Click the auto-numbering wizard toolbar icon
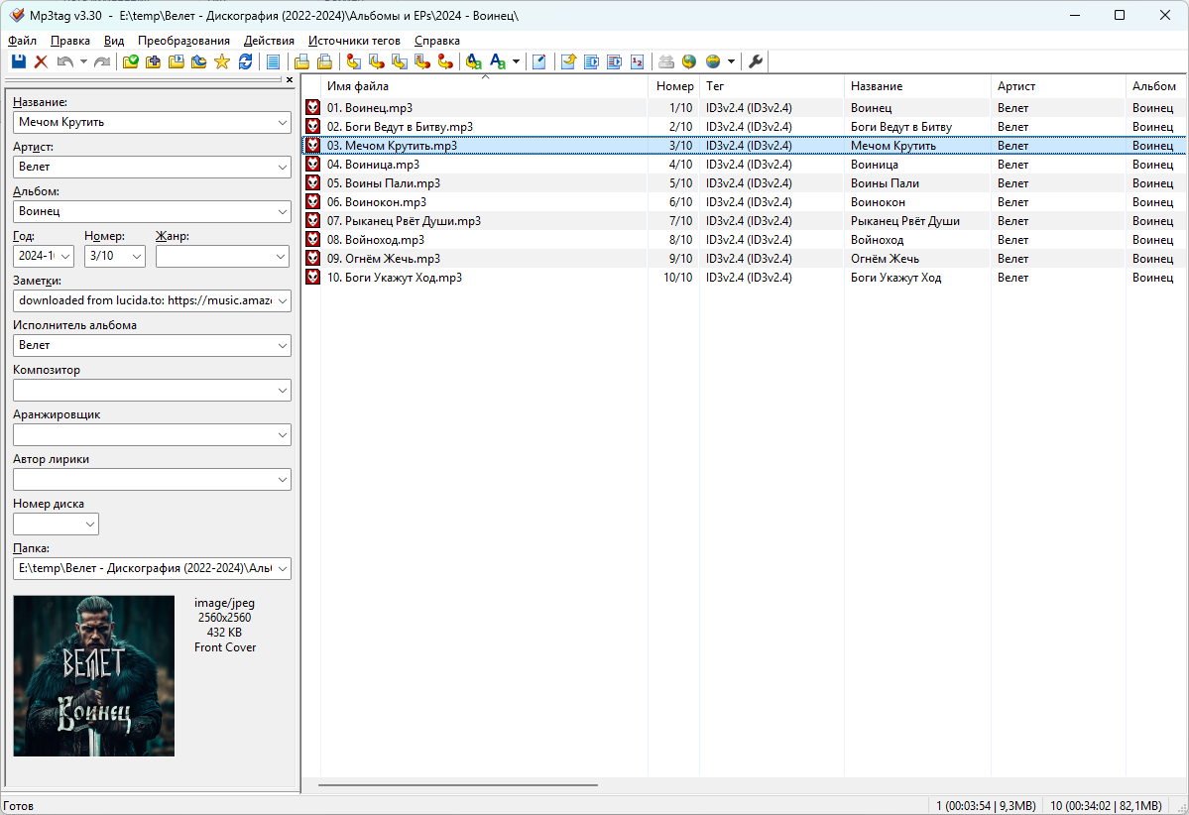The height and width of the screenshot is (815, 1189). coord(637,62)
